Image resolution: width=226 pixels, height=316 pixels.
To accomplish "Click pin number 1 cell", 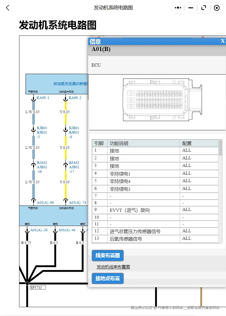I will pyautogui.click(x=99, y=151).
